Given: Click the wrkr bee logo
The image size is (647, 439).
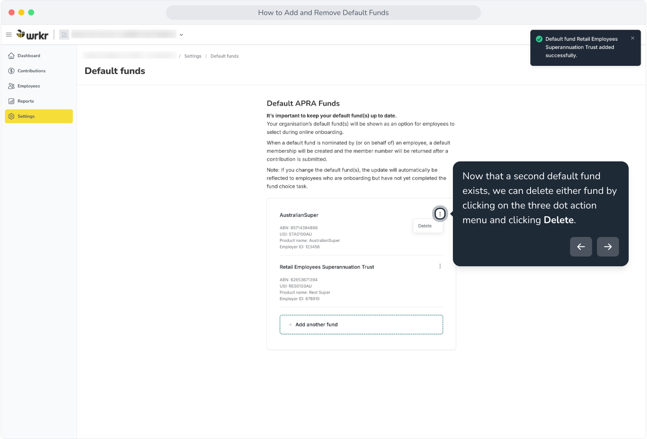Looking at the screenshot, I should 33,35.
